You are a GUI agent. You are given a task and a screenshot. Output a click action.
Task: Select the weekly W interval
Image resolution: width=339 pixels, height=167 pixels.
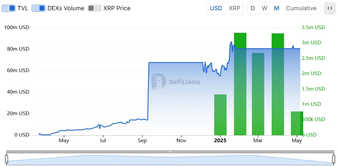point(264,8)
